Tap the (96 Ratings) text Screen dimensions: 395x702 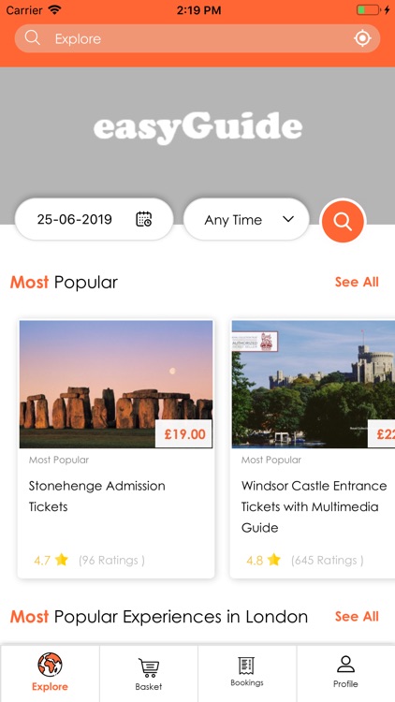tap(111, 560)
